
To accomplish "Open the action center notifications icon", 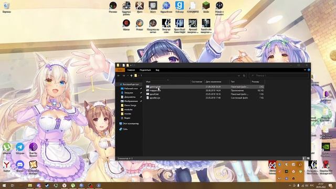I will [331, 185].
